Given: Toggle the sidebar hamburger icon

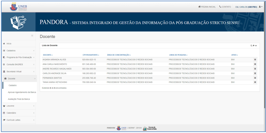Looking at the screenshot, I should tap(32, 35).
